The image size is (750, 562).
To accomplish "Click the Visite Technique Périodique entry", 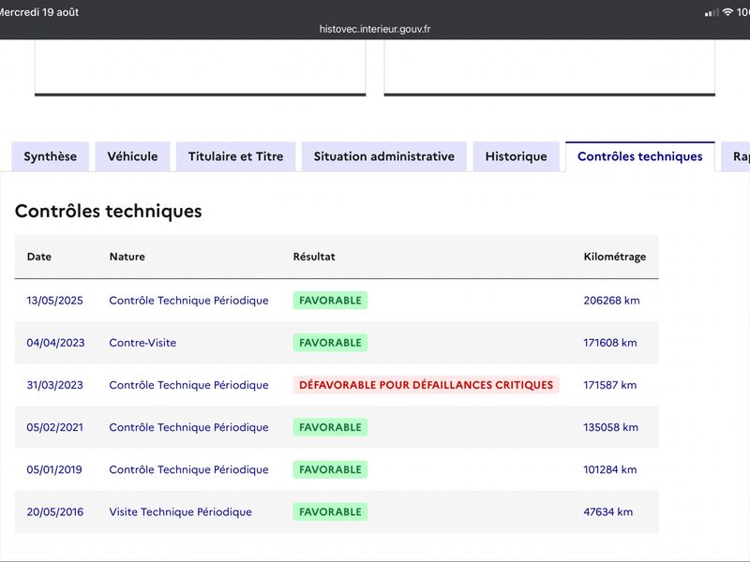I will [180, 511].
